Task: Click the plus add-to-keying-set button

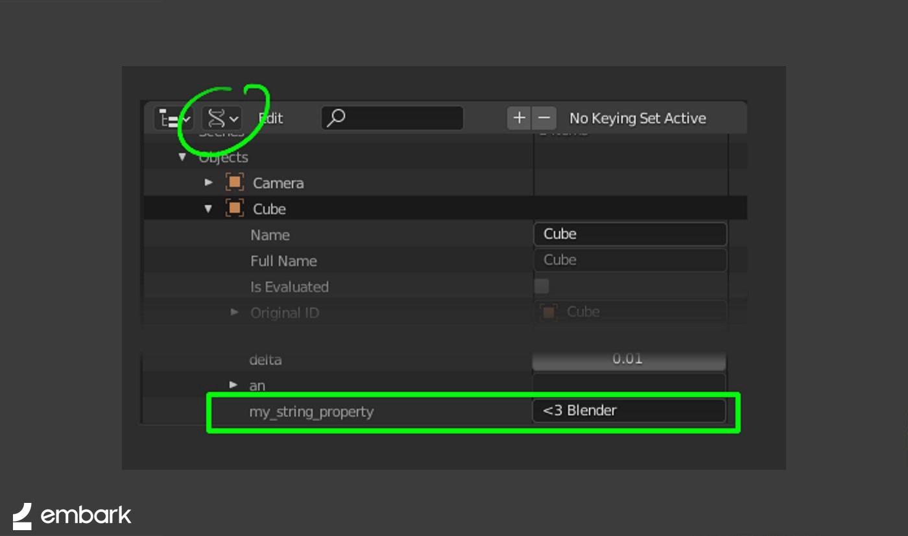Action: coord(519,118)
